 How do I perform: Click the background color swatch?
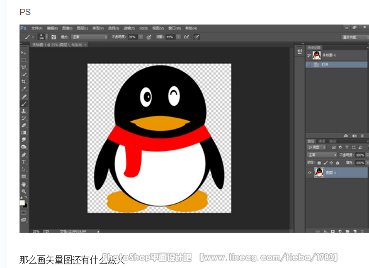pyautogui.click(x=25, y=206)
